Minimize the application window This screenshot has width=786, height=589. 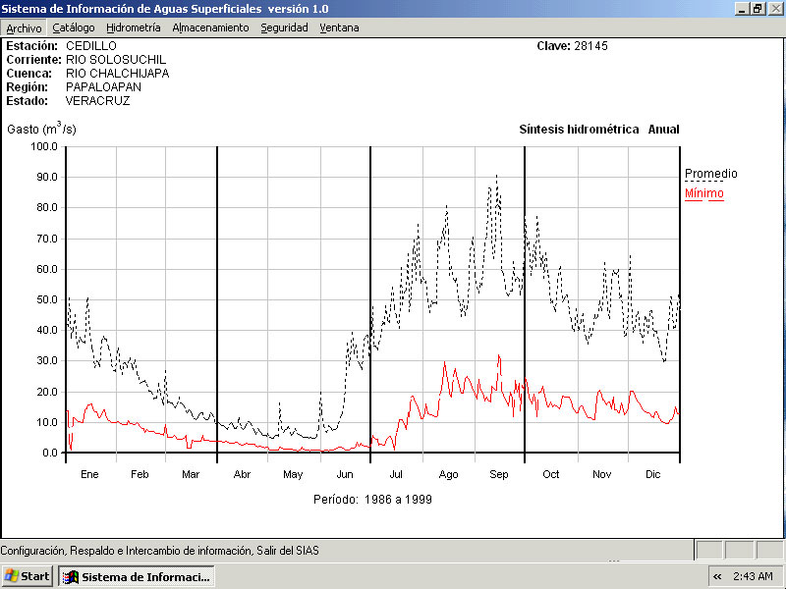742,8
